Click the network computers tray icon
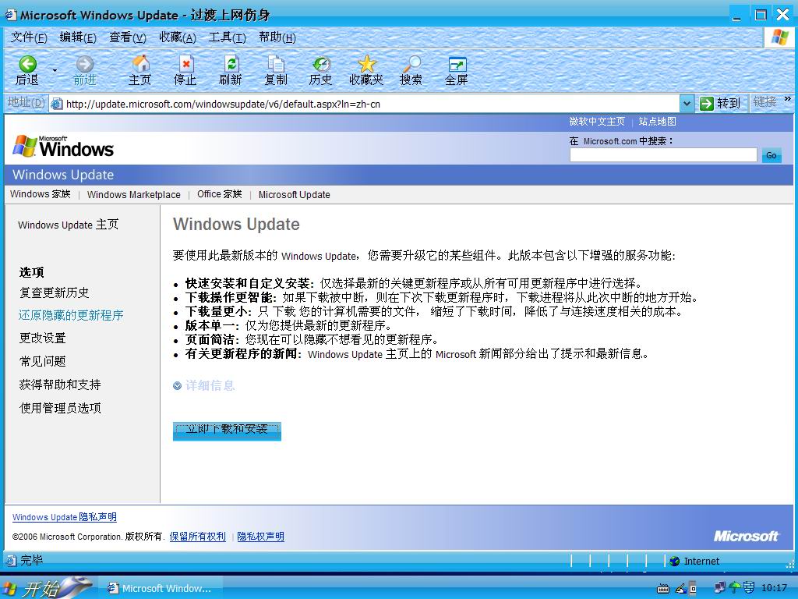798x599 pixels. pos(719,587)
